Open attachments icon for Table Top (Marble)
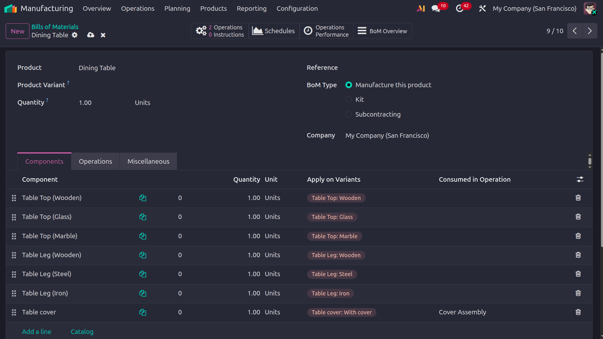603x339 pixels. tap(143, 236)
